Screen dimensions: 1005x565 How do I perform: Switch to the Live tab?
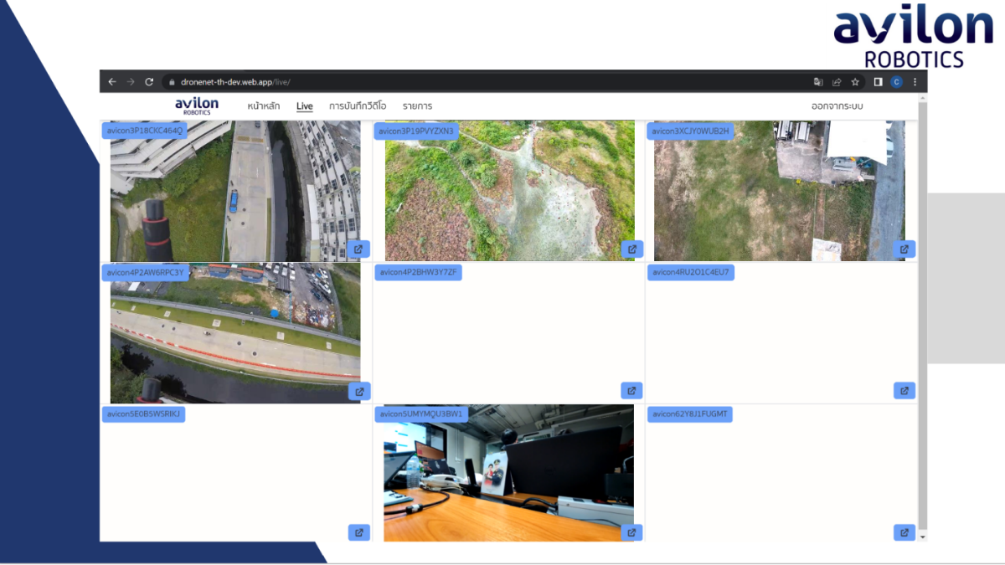[304, 105]
